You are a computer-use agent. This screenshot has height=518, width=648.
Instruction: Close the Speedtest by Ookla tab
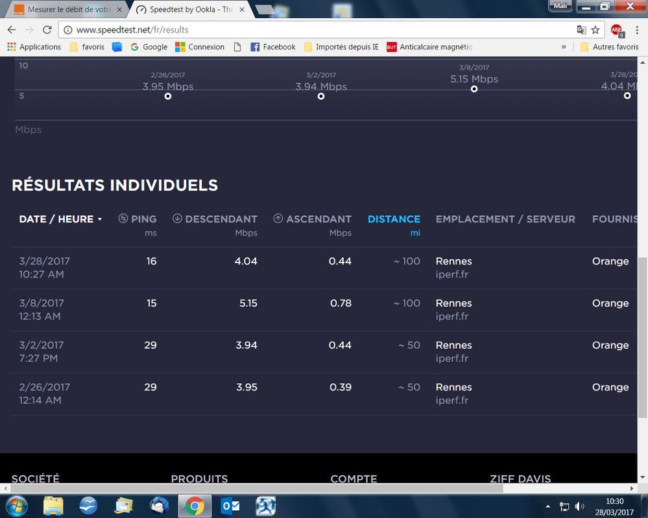pyautogui.click(x=242, y=10)
